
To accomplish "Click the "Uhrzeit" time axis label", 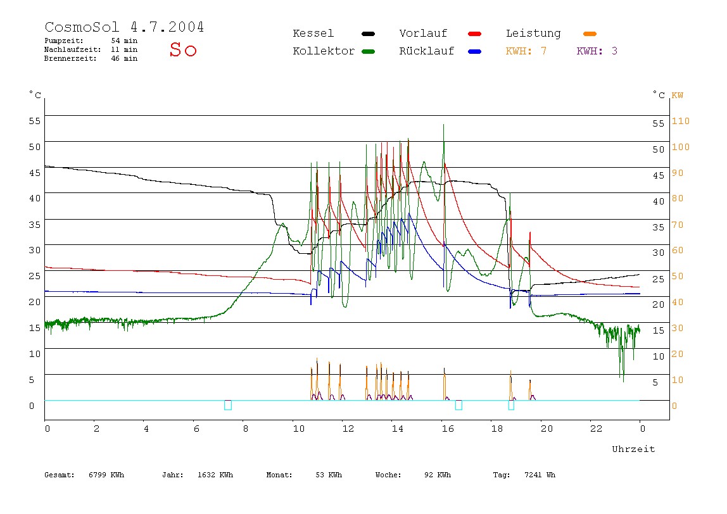I will click(633, 449).
